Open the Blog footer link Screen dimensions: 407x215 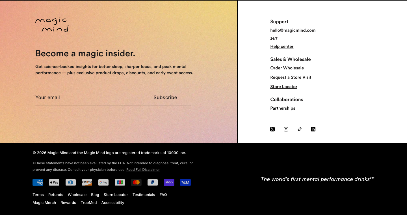click(x=95, y=195)
